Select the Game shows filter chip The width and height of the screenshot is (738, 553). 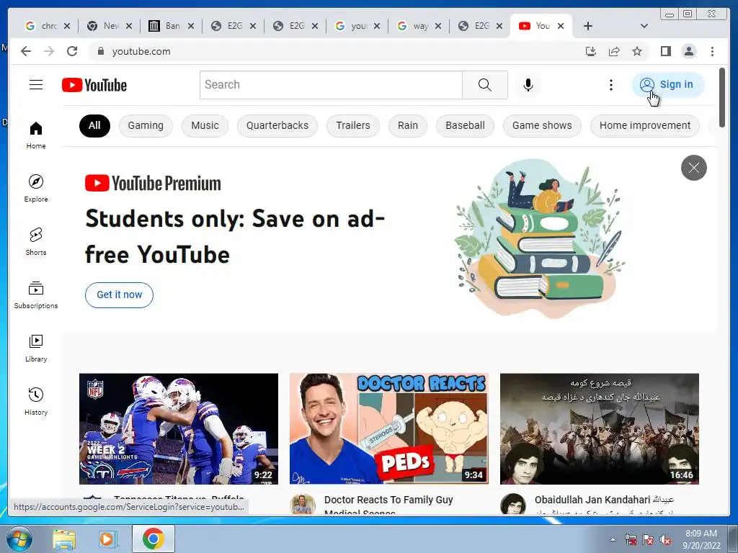(x=542, y=125)
